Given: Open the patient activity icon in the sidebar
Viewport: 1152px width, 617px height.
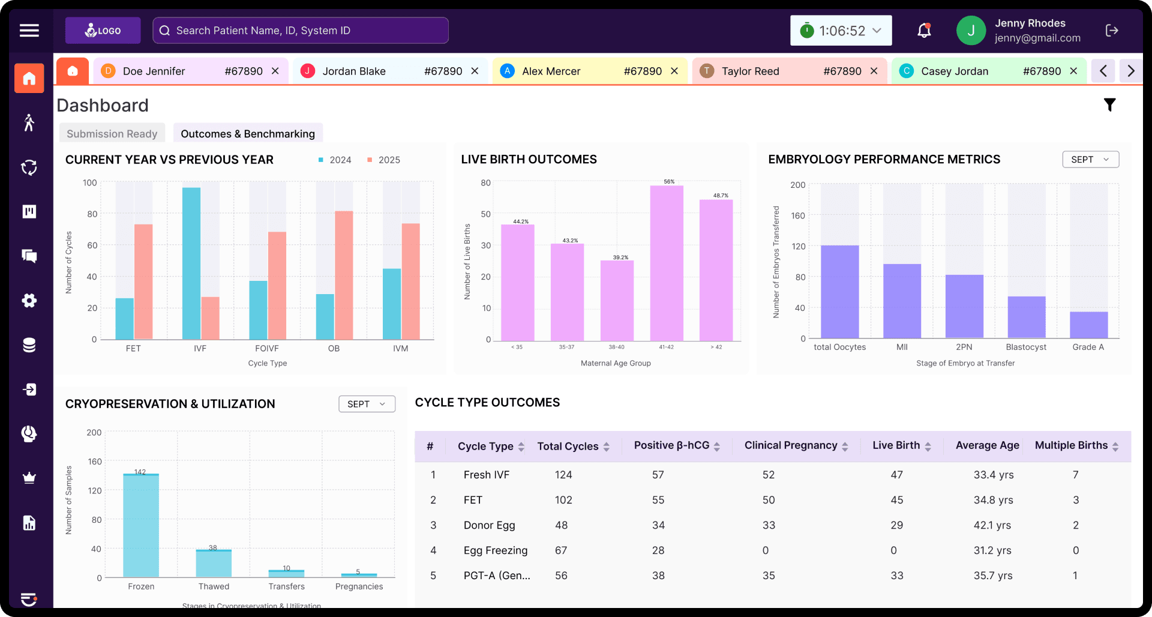Looking at the screenshot, I should [x=29, y=122].
